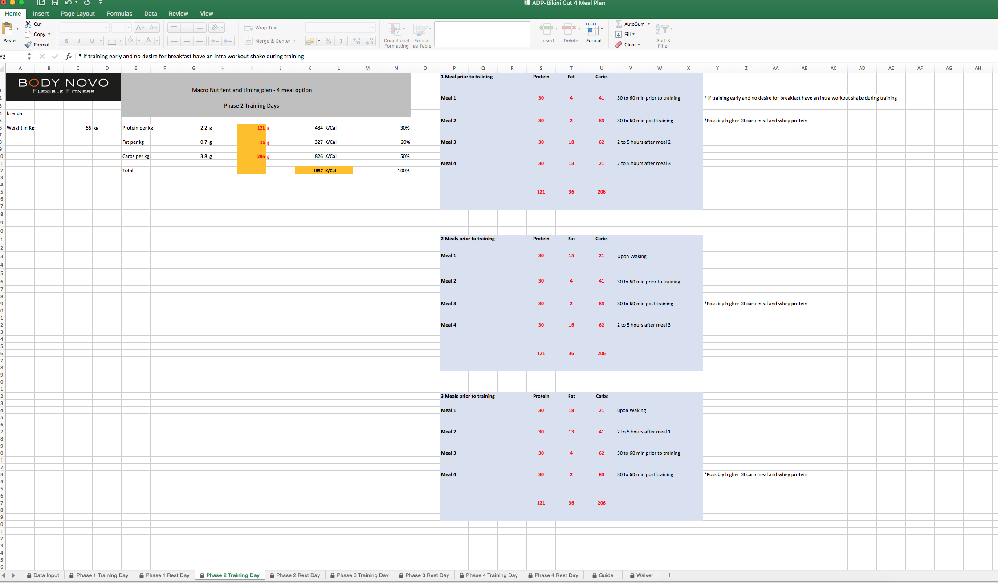Open Sort & Filter
Viewport: 998px width, 583px height.
pos(663,36)
